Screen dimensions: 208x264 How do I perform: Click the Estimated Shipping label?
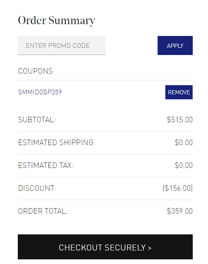pos(57,143)
